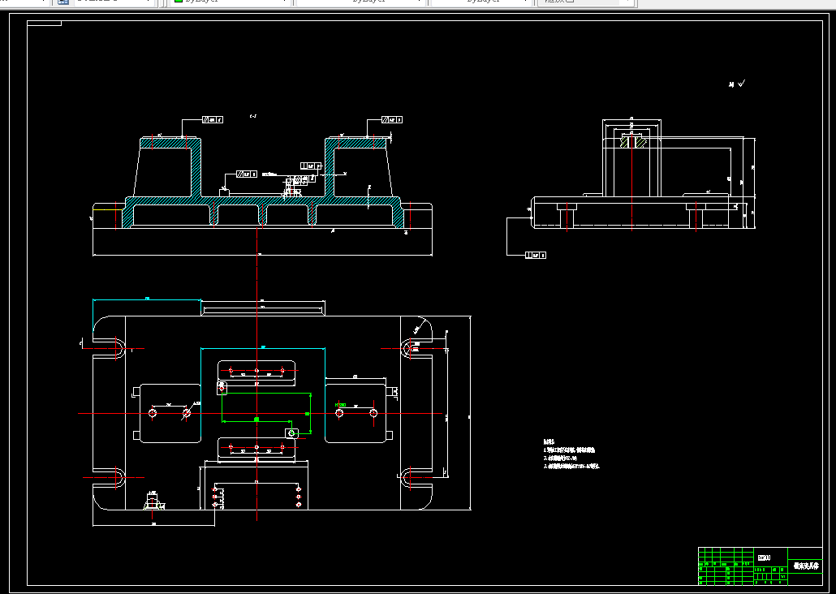Viewport: 836px width, 594px height.
Task: Select the locating pin circle at the green rectangle's corner
Action: (291, 433)
